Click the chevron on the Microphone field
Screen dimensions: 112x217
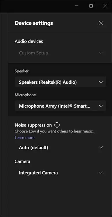[101, 106]
